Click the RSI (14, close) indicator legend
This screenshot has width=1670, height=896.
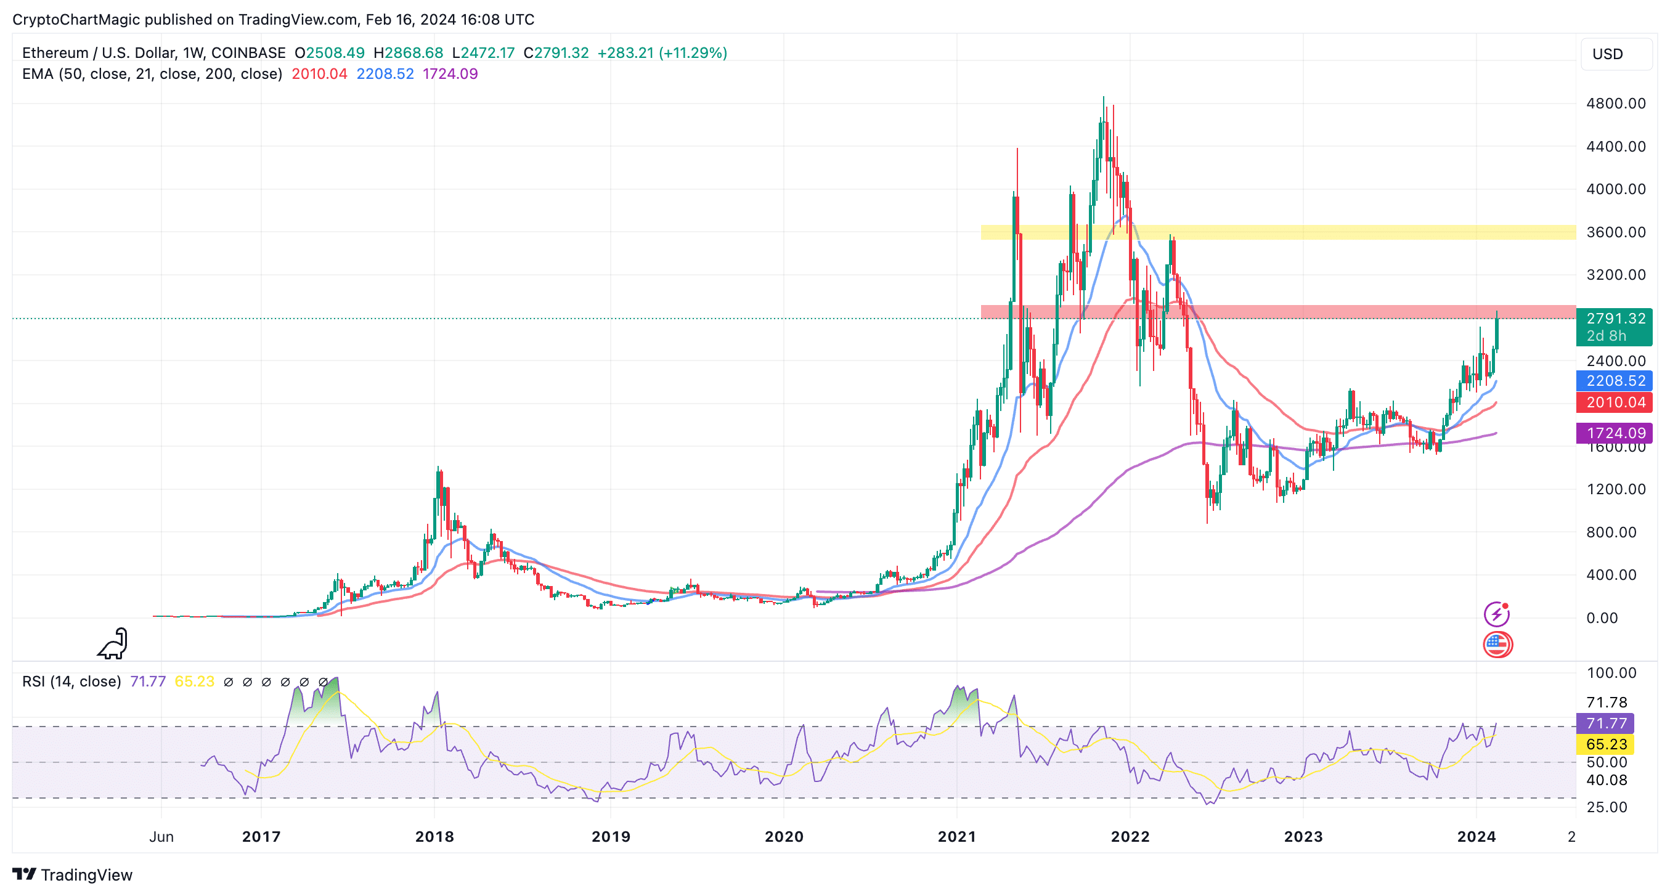pyautogui.click(x=72, y=682)
